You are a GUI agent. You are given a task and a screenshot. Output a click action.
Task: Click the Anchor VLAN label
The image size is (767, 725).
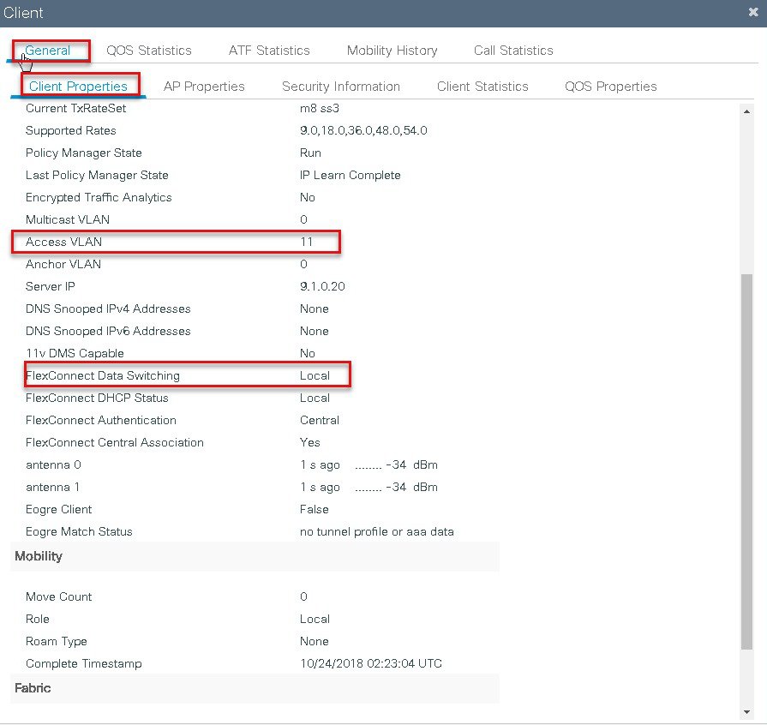pyautogui.click(x=63, y=264)
